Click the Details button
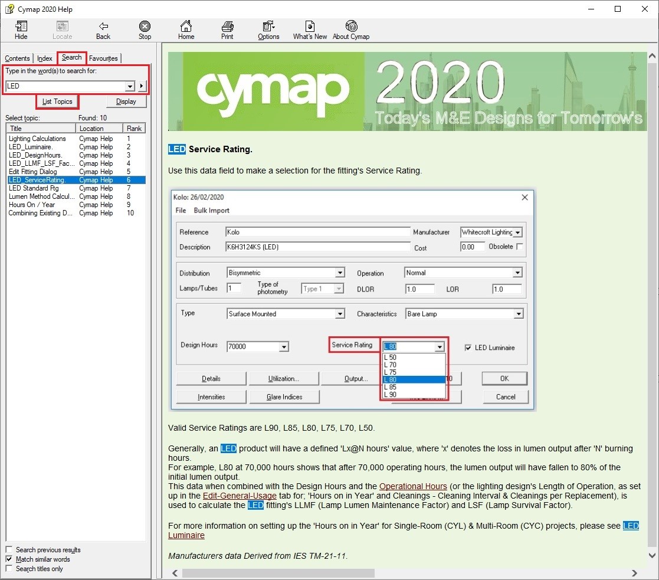Image resolution: width=659 pixels, height=580 pixels. [x=211, y=379]
